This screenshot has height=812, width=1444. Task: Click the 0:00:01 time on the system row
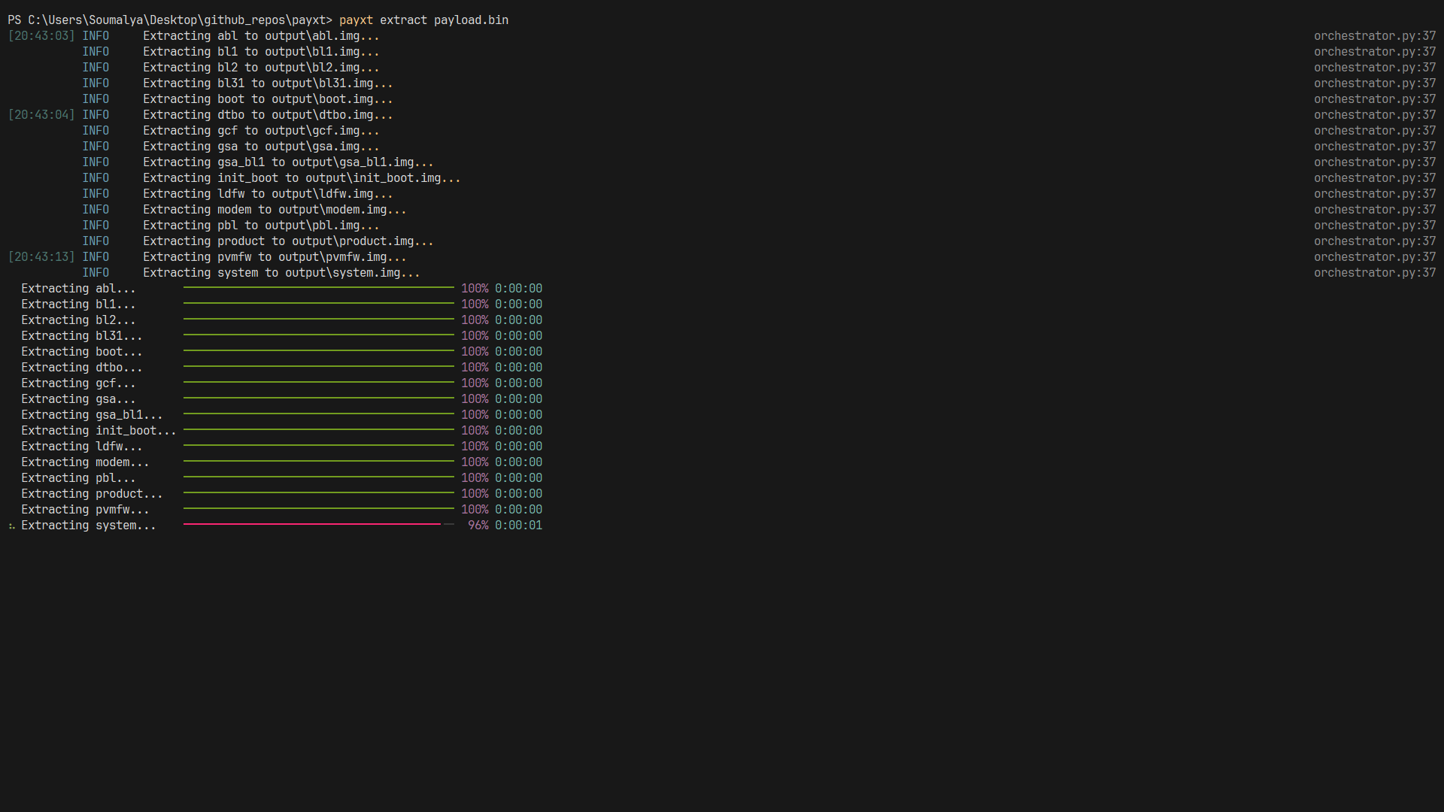[518, 526]
